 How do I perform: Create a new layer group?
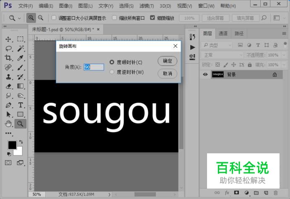(256, 193)
